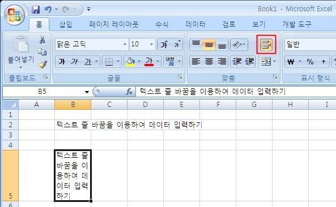Copy the selection with the copy icon

42,51
